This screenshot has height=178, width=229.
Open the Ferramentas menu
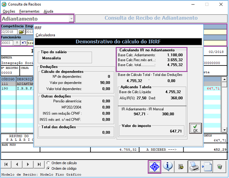pos(29,11)
